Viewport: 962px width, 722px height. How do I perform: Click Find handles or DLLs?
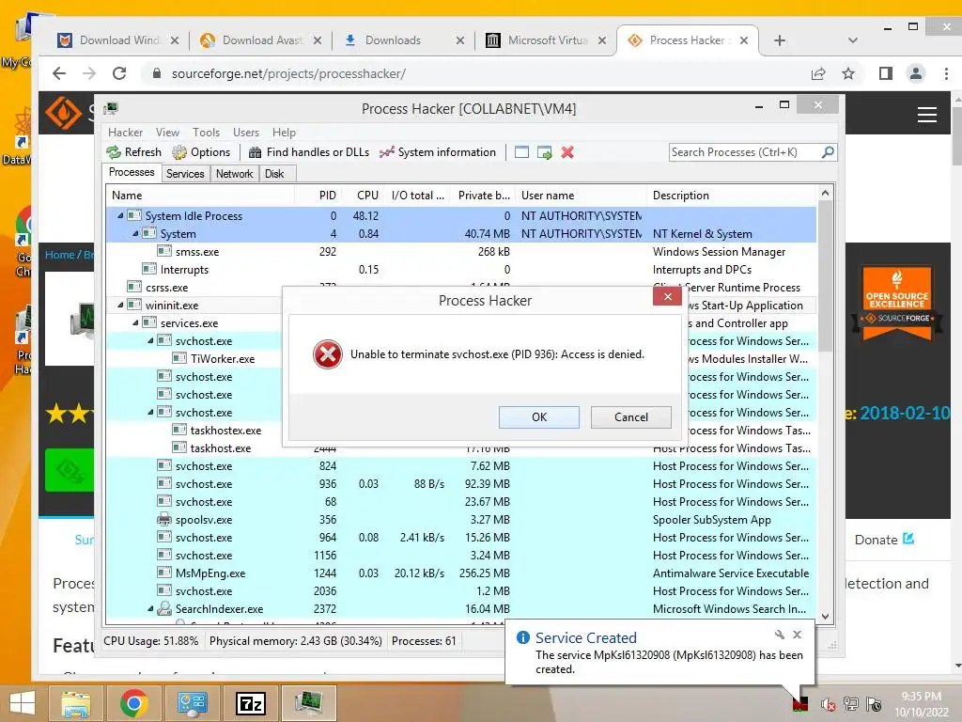(308, 152)
